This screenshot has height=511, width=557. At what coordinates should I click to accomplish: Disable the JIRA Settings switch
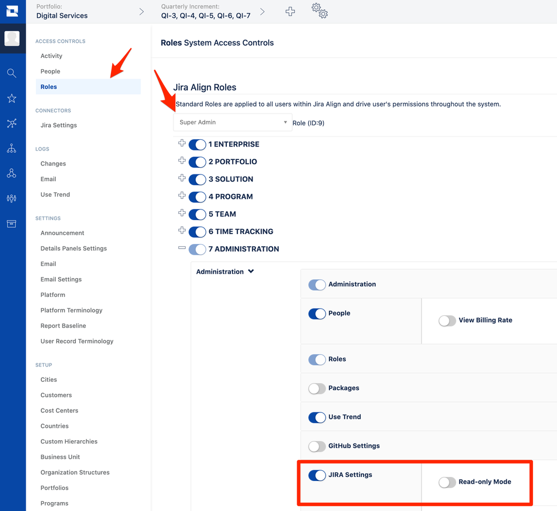point(317,475)
